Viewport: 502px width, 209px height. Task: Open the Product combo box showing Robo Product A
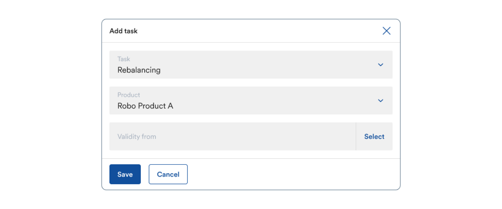tap(251, 101)
